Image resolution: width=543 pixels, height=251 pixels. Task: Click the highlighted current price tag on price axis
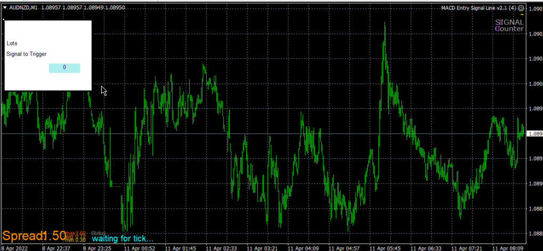pyautogui.click(x=534, y=134)
